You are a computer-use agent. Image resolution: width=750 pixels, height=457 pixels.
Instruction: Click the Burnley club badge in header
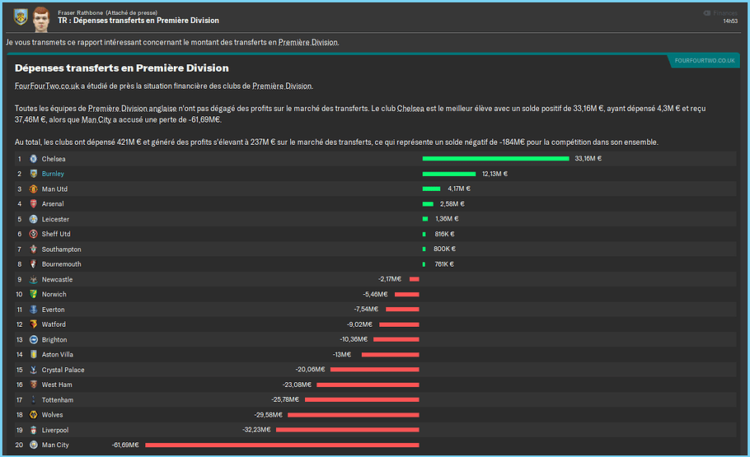(x=21, y=16)
